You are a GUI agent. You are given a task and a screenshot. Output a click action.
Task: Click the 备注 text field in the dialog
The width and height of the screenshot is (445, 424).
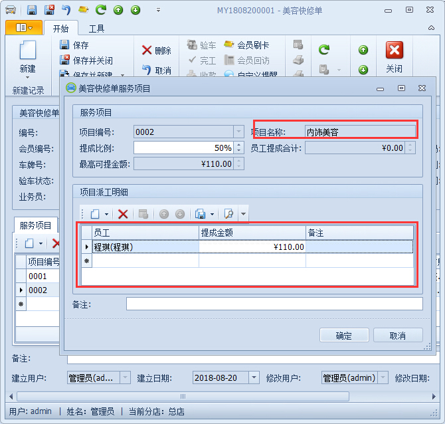(x=274, y=304)
